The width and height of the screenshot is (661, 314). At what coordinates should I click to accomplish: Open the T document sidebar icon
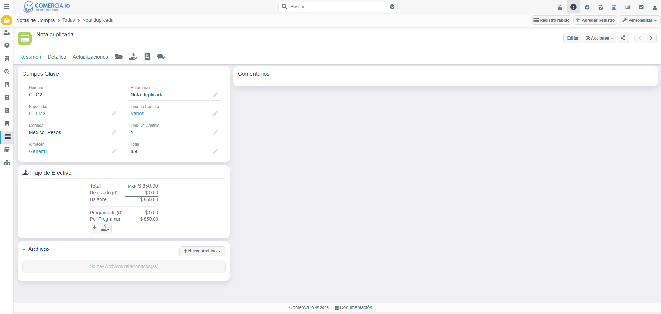7,124
